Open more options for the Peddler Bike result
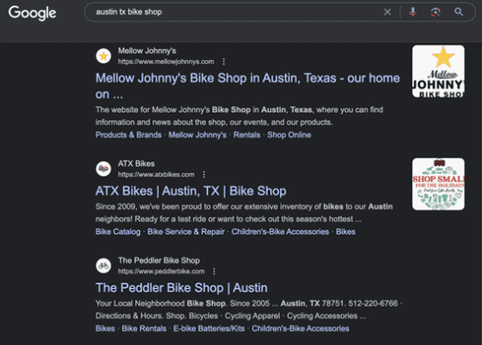This screenshot has height=345, width=482. coord(214,272)
